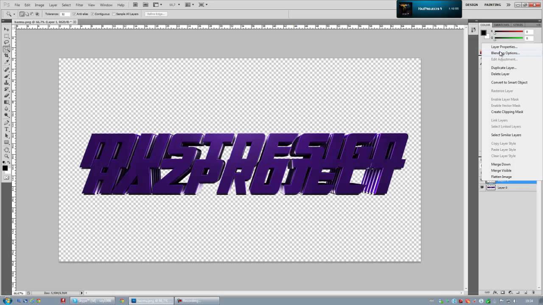
Task: Select the Pen tool
Action: click(6, 122)
